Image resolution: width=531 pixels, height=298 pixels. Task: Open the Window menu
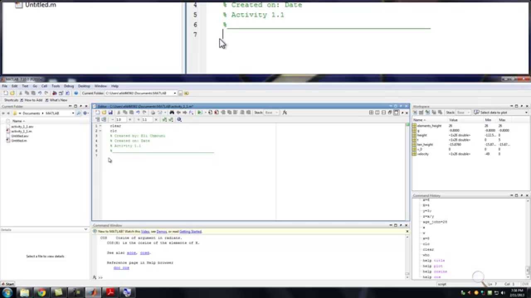tap(100, 86)
